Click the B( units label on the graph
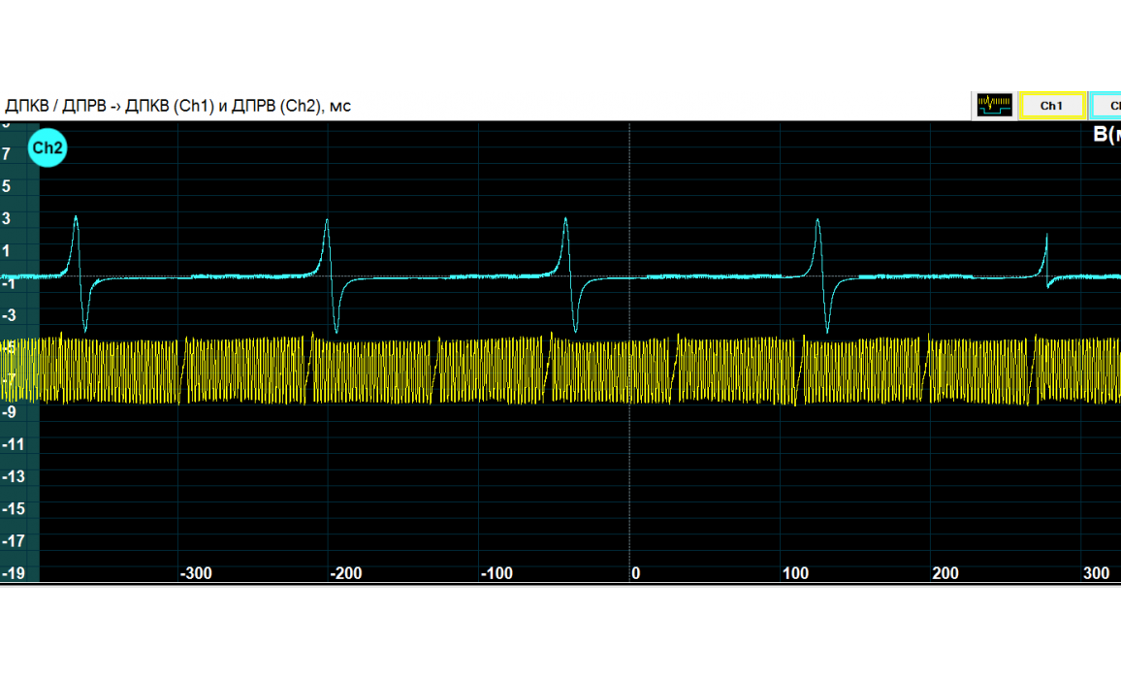 (1106, 135)
